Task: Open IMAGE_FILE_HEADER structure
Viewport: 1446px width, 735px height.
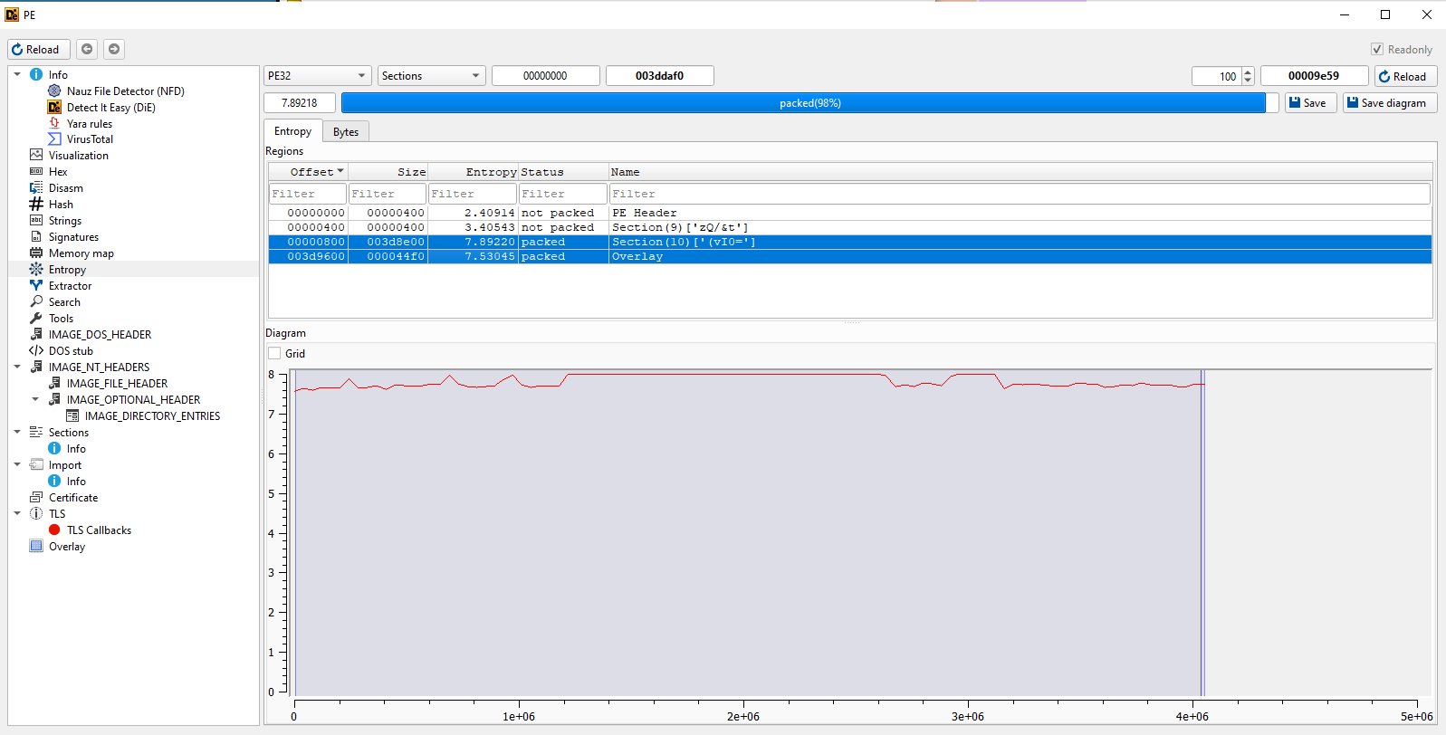Action: (117, 384)
